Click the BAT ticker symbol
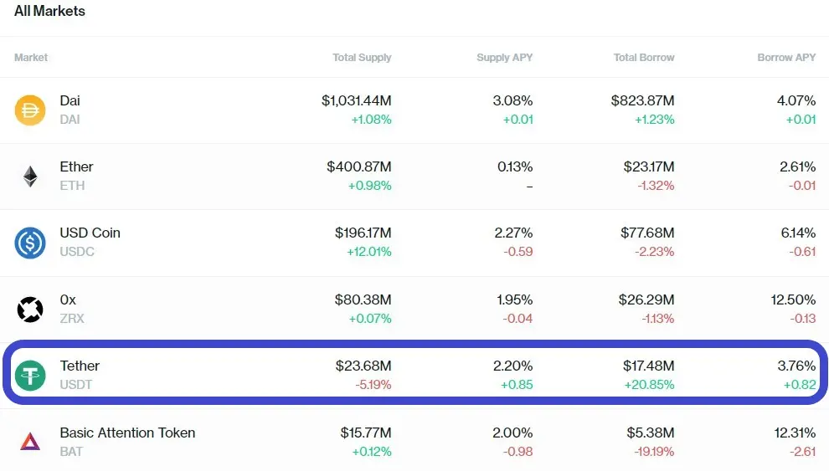Viewport: 829px width, 471px height. (71, 452)
